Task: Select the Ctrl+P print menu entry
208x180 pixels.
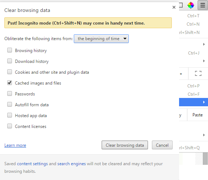Action: (194, 86)
